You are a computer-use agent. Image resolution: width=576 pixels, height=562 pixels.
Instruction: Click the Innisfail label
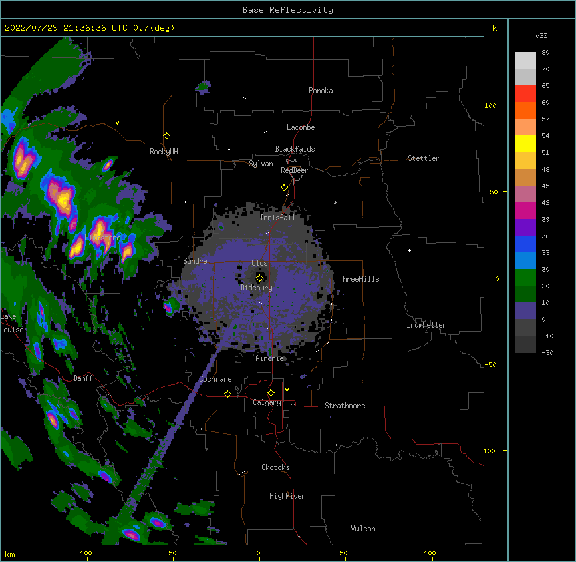(x=277, y=218)
